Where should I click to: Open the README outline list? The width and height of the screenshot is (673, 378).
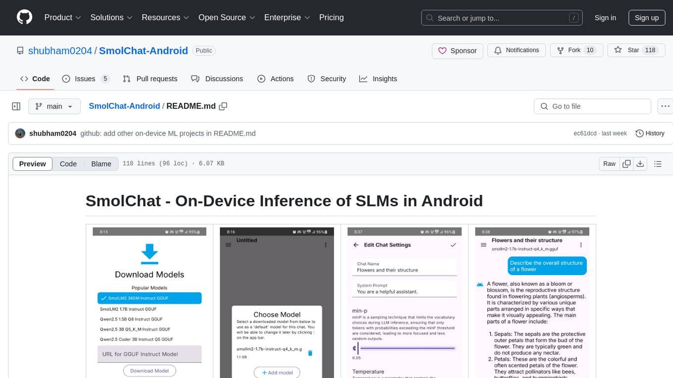click(658, 164)
